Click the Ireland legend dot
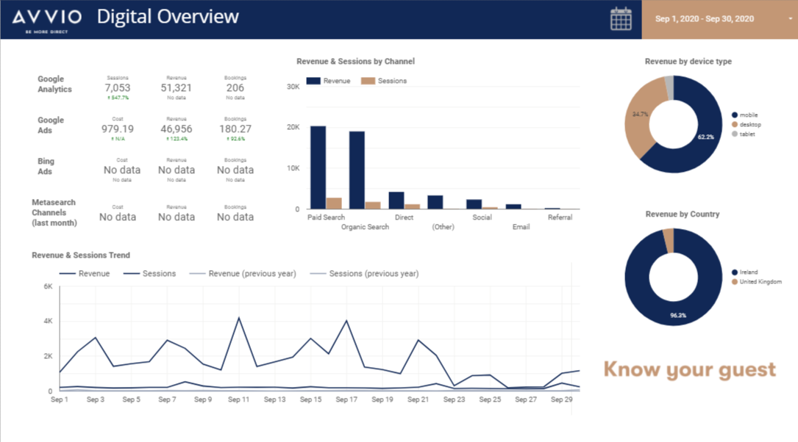This screenshot has width=798, height=442. [735, 272]
